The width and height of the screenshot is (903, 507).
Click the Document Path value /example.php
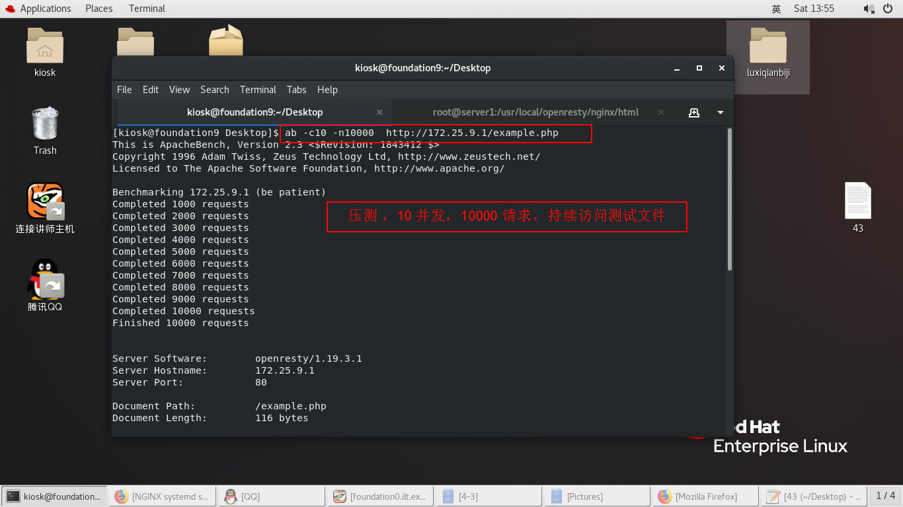[x=291, y=406]
